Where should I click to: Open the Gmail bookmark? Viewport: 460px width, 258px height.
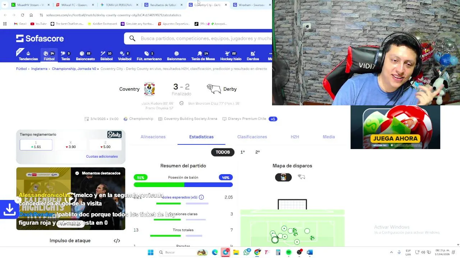coord(20,24)
